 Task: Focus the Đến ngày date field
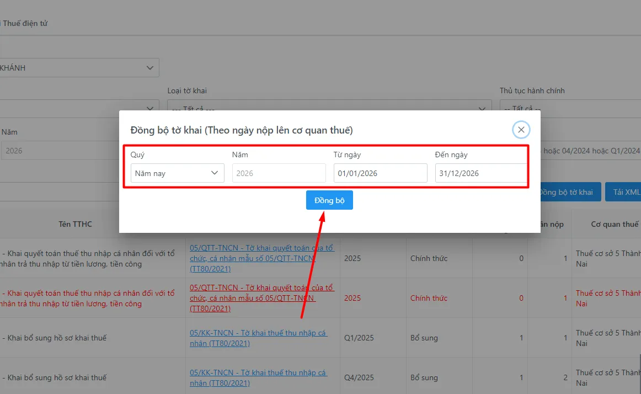point(481,173)
